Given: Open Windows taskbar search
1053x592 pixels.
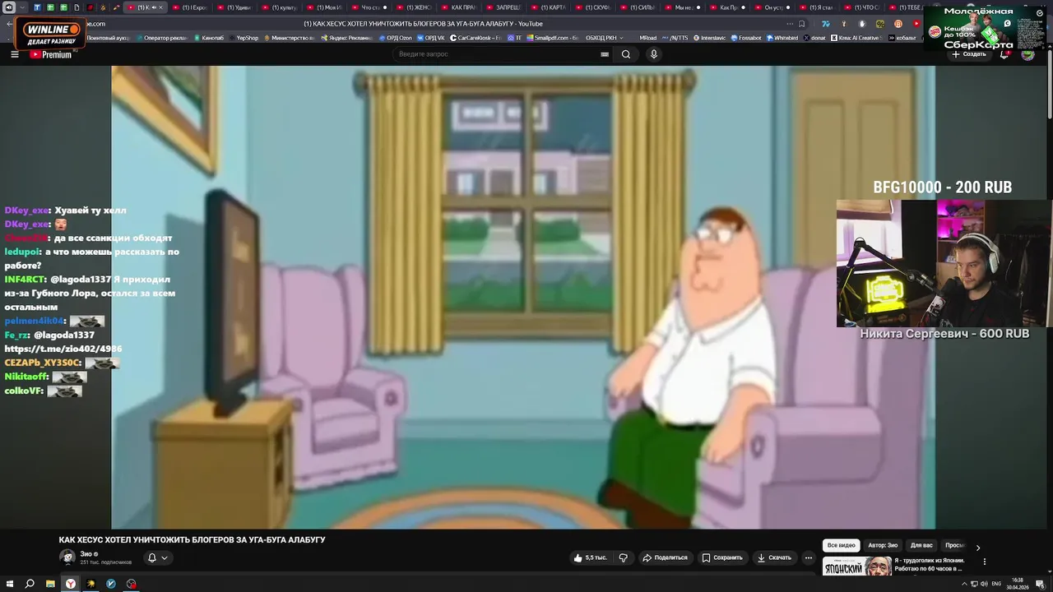Looking at the screenshot, I should tap(30, 584).
